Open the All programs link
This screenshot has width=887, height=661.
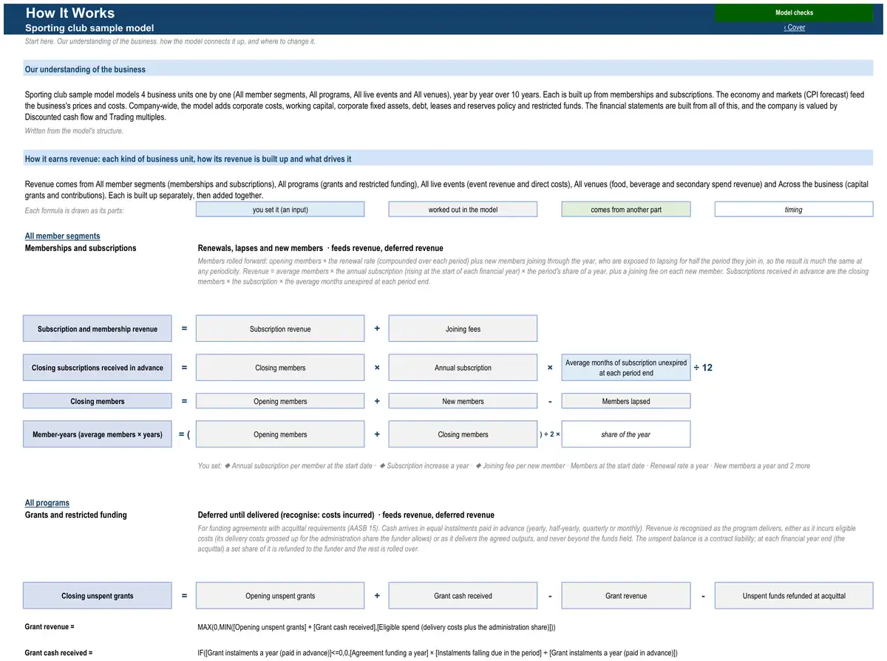47,503
